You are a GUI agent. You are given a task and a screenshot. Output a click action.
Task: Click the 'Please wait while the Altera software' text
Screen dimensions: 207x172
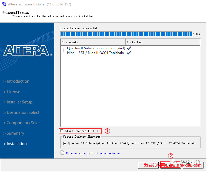(x=53, y=16)
